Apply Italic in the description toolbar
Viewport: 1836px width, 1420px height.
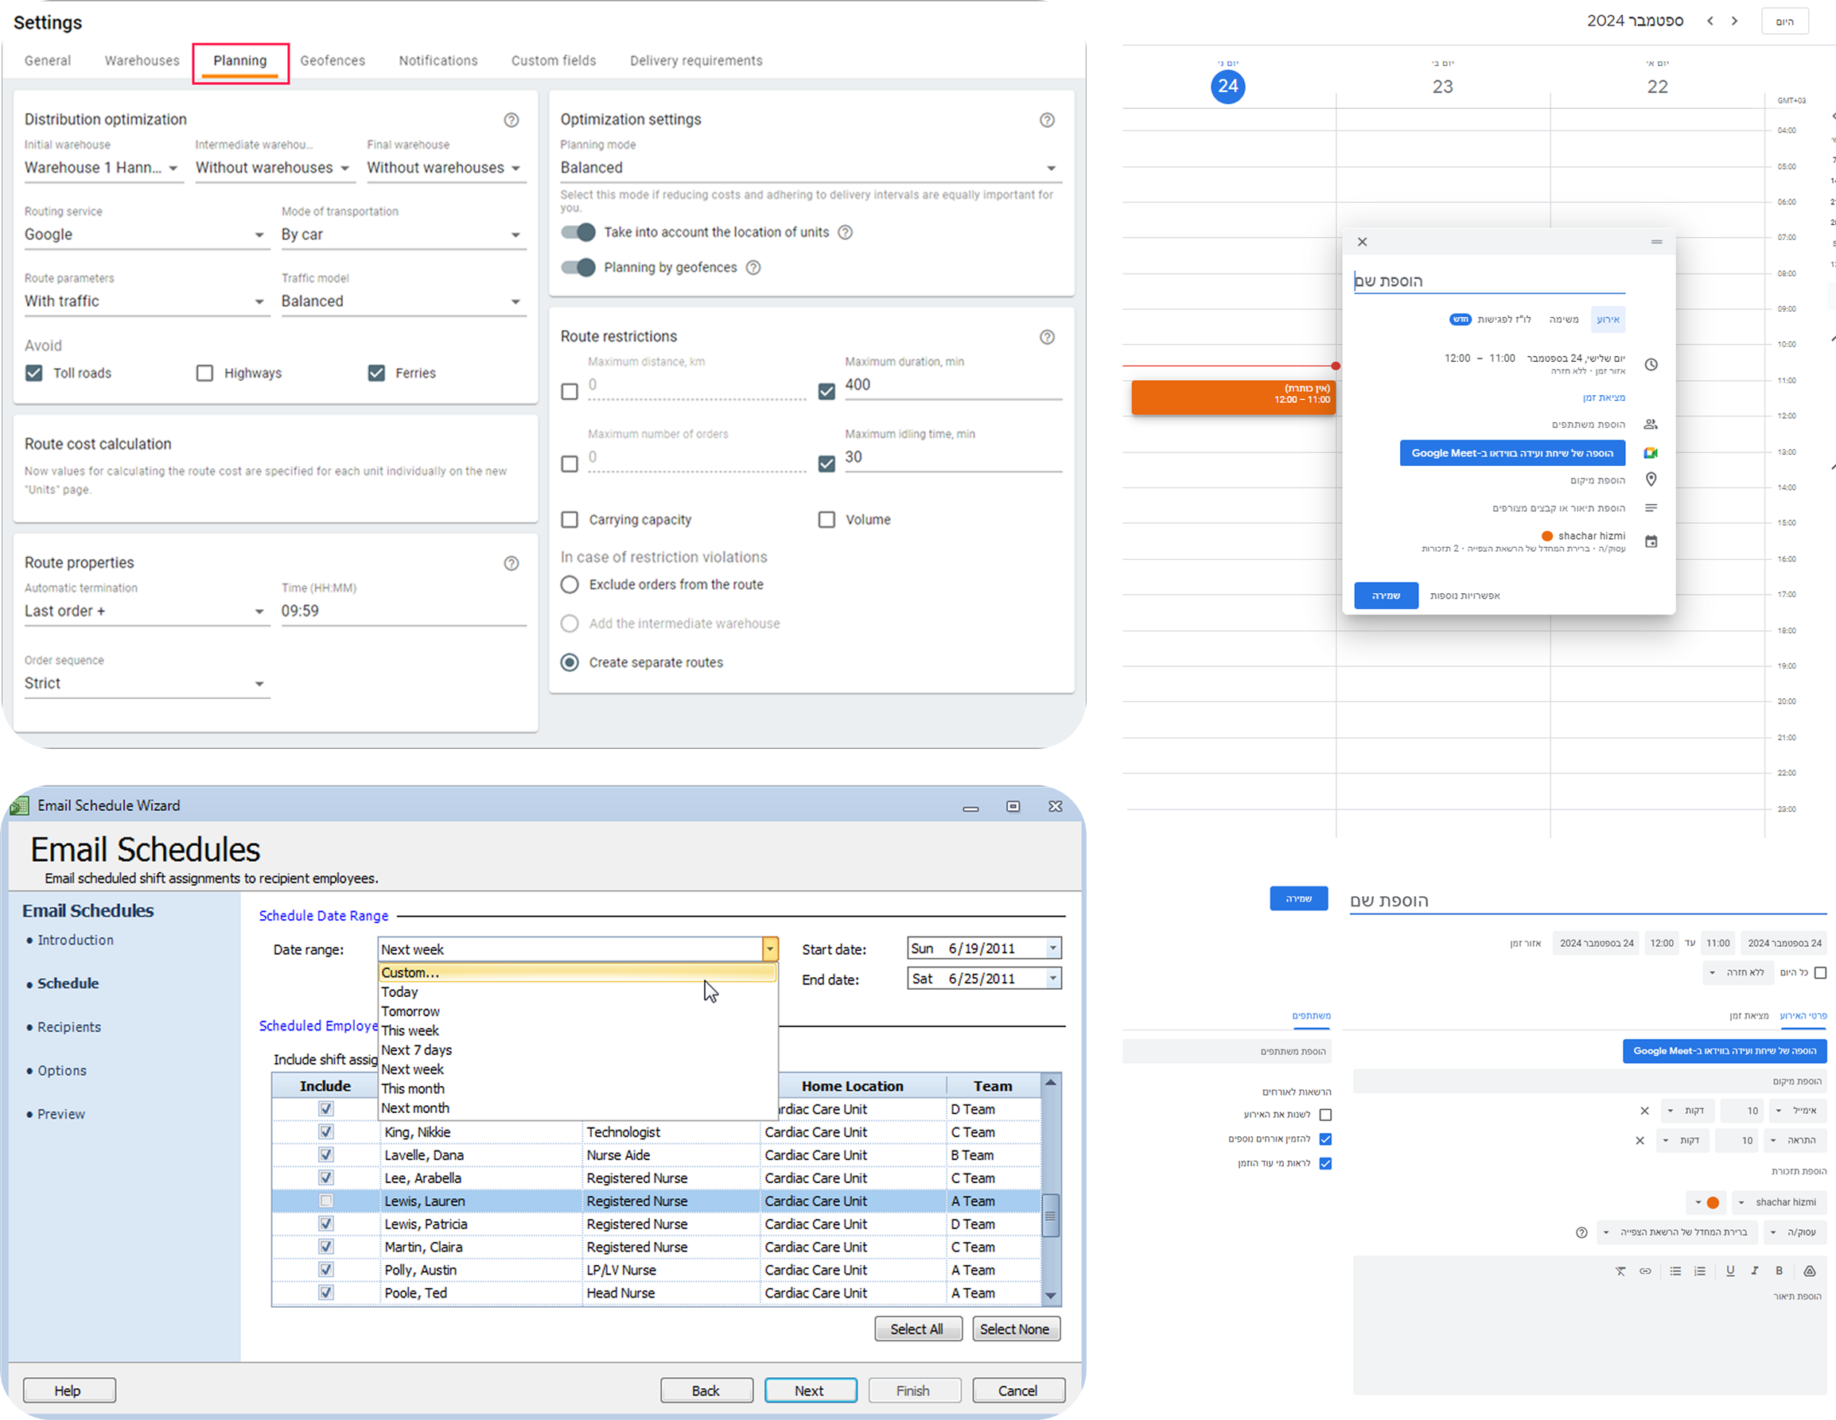point(1754,1271)
